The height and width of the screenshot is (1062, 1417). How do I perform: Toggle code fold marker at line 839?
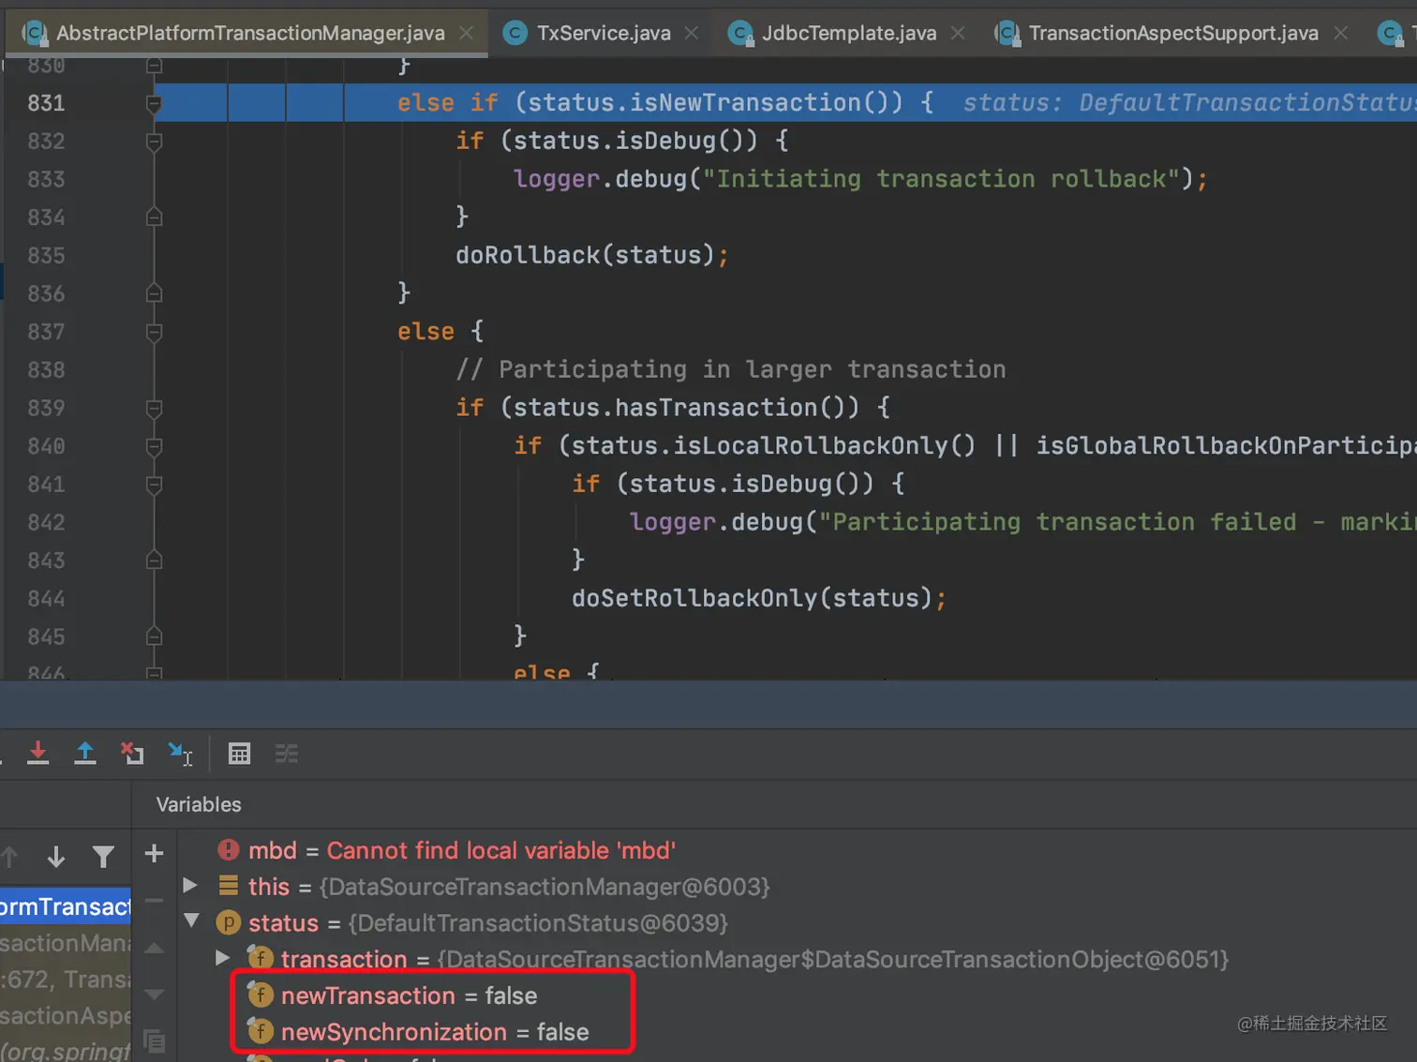155,409
